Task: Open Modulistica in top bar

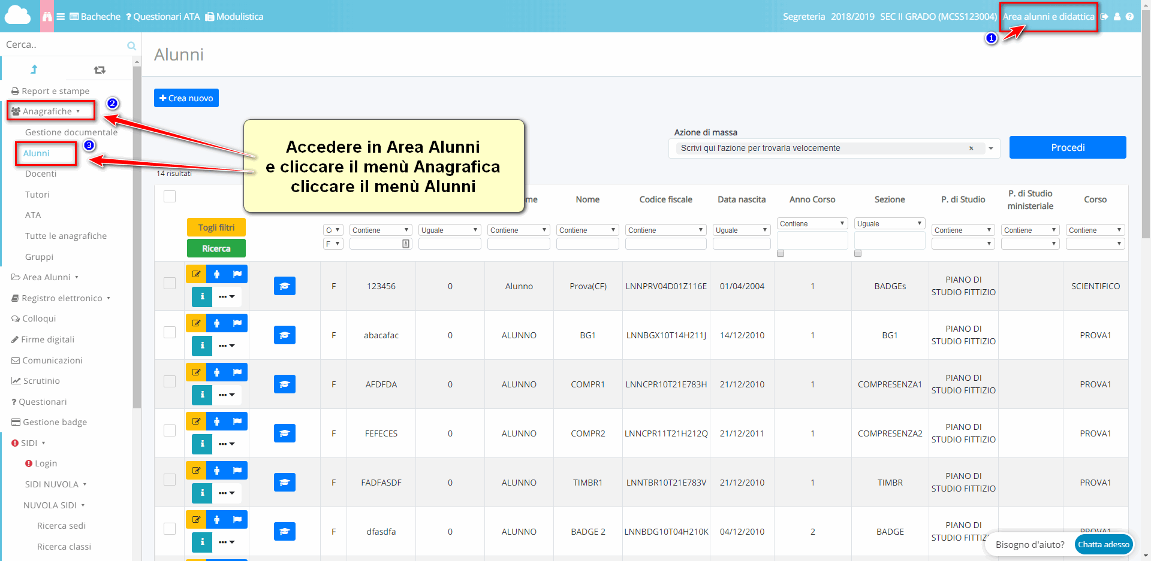Action: (x=234, y=17)
